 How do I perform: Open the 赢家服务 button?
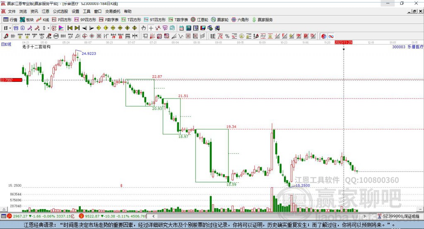(x=262, y=20)
